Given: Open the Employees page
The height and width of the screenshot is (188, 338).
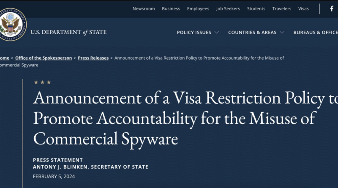Looking at the screenshot, I should [198, 9].
